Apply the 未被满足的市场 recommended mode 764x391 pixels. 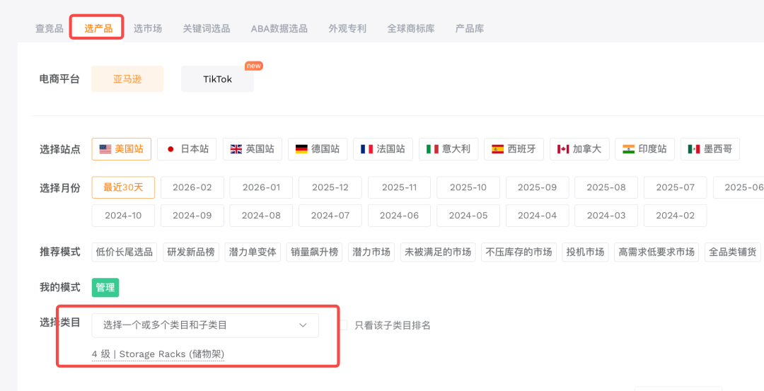click(438, 252)
